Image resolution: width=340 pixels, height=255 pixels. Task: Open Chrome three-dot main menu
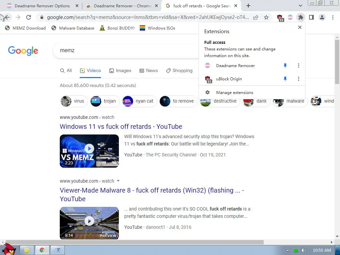tap(333, 17)
